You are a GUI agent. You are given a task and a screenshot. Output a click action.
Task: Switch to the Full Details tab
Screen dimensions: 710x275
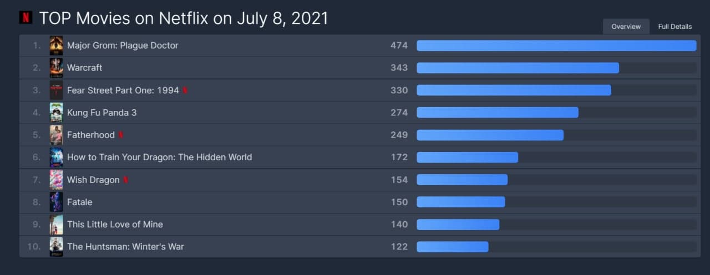pyautogui.click(x=675, y=27)
